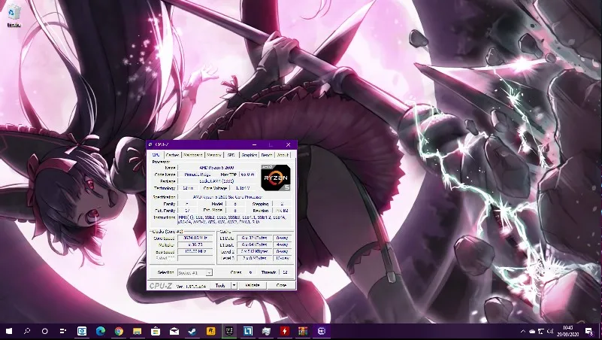This screenshot has height=340, width=602.
Task: Switch to the Mainboard tab
Action: [192, 155]
